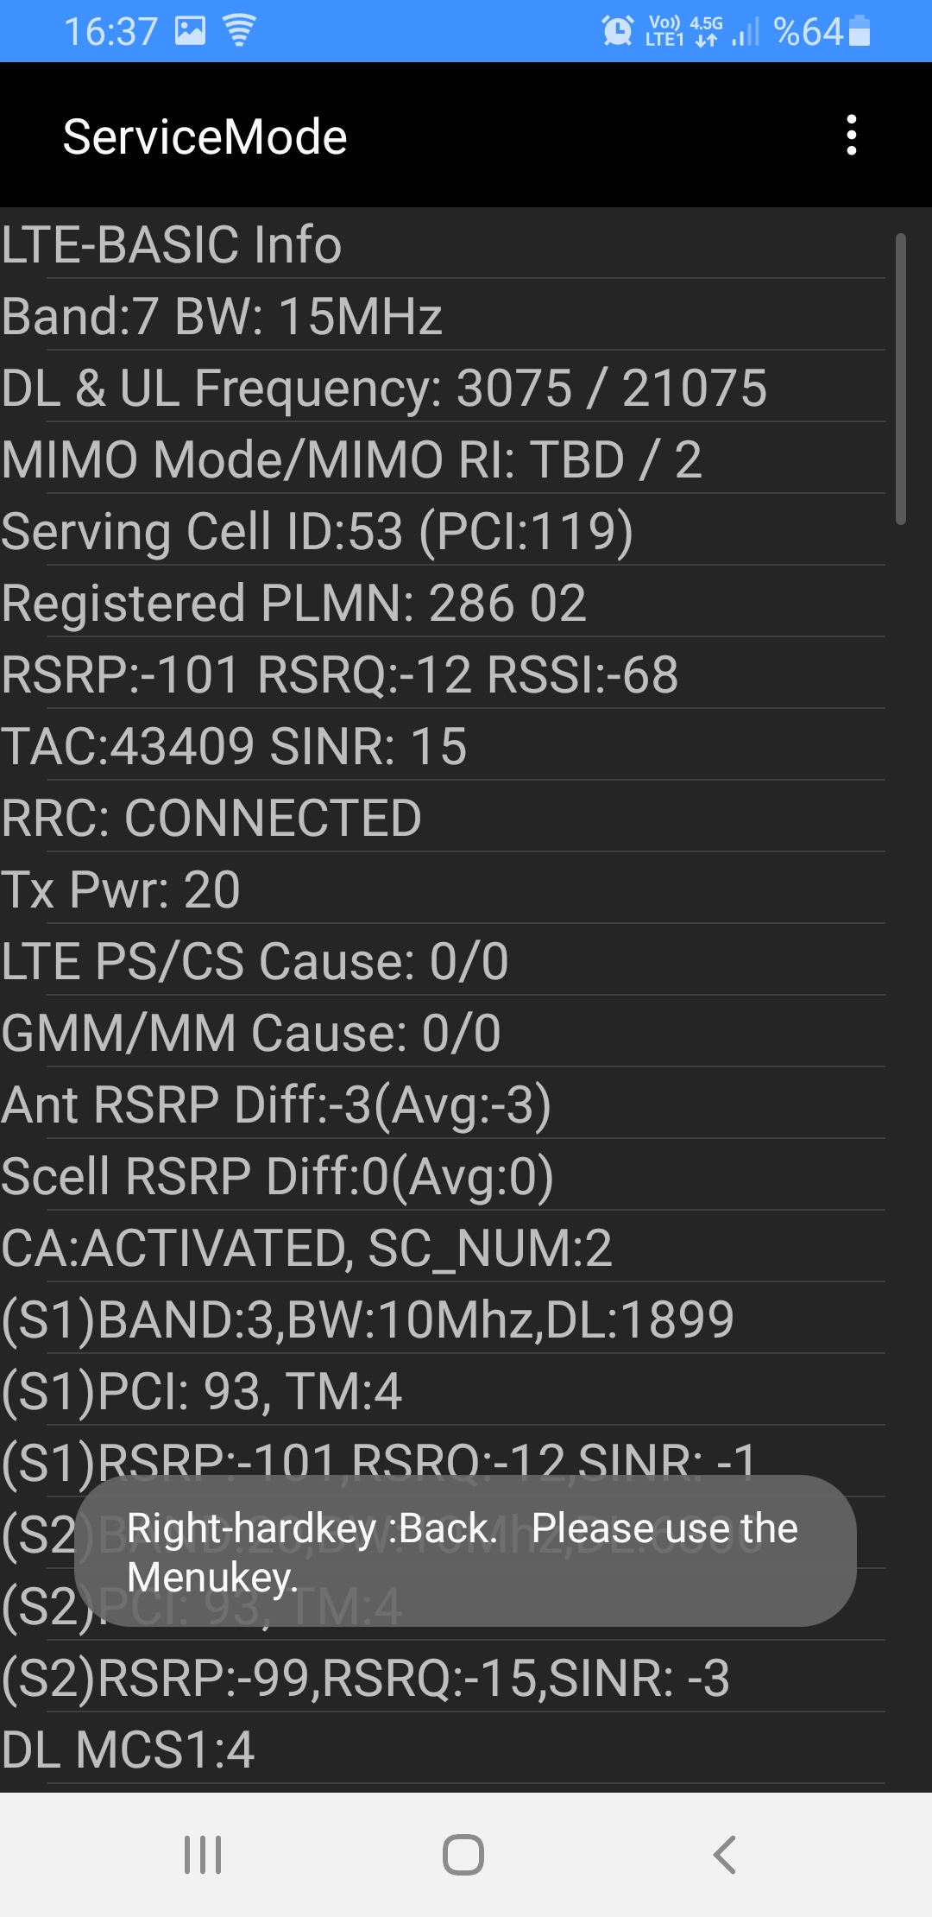Tap the CA:ACTIVATED, SC_NUM:2 row
This screenshot has width=932, height=1917.
443,1247
